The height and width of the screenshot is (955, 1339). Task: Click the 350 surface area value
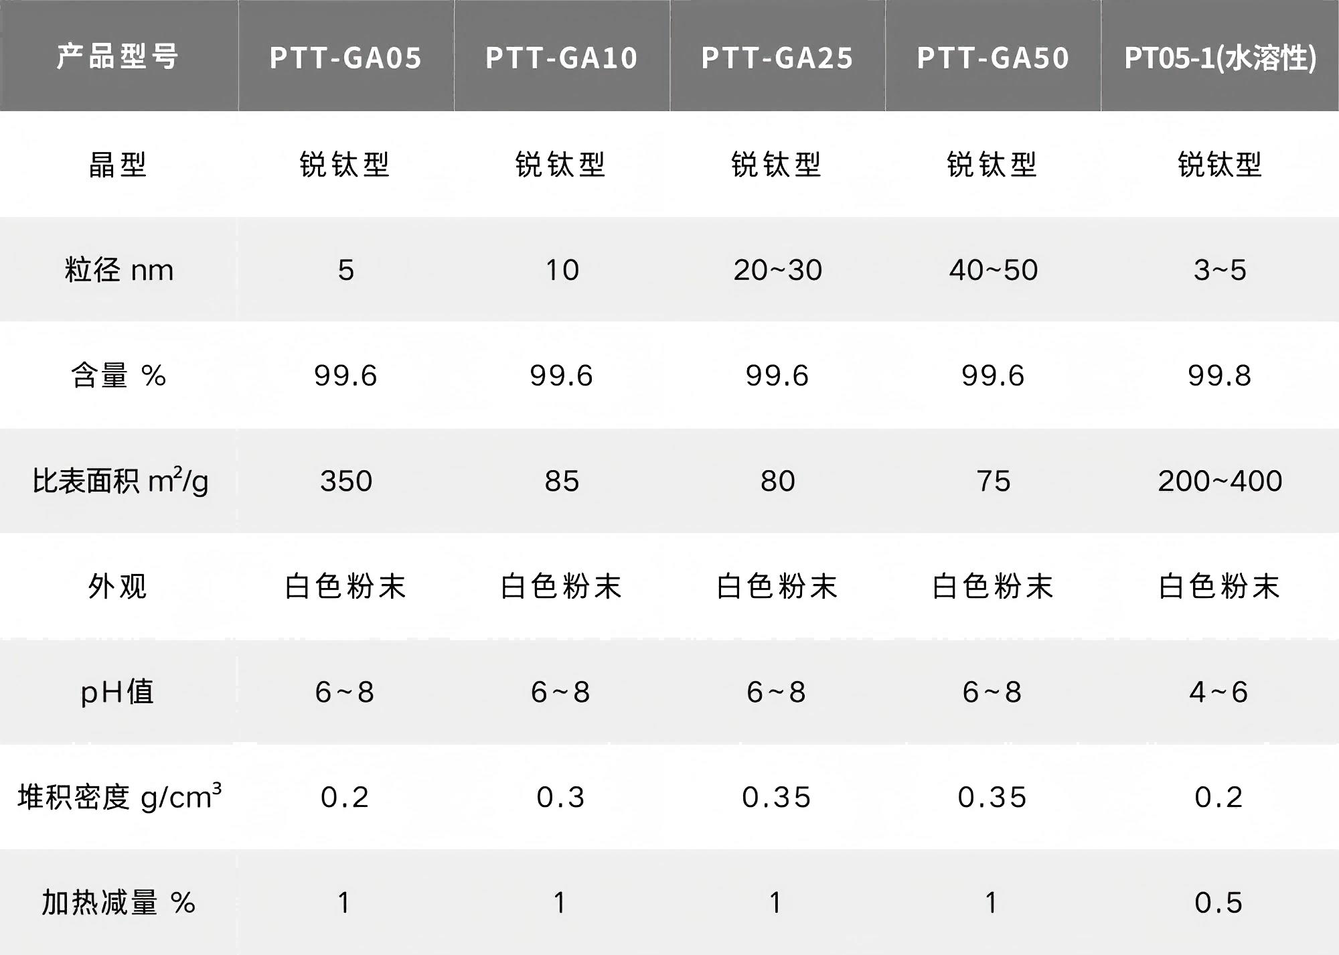pos(345,481)
